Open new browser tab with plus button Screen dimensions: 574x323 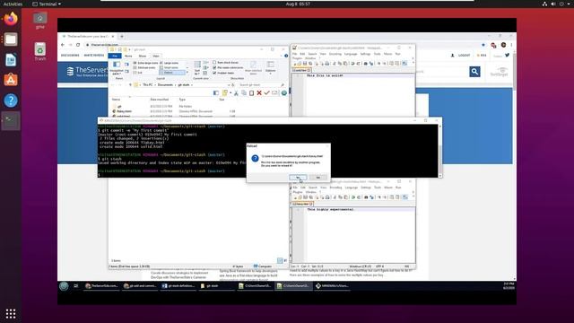pyautogui.click(x=122, y=37)
